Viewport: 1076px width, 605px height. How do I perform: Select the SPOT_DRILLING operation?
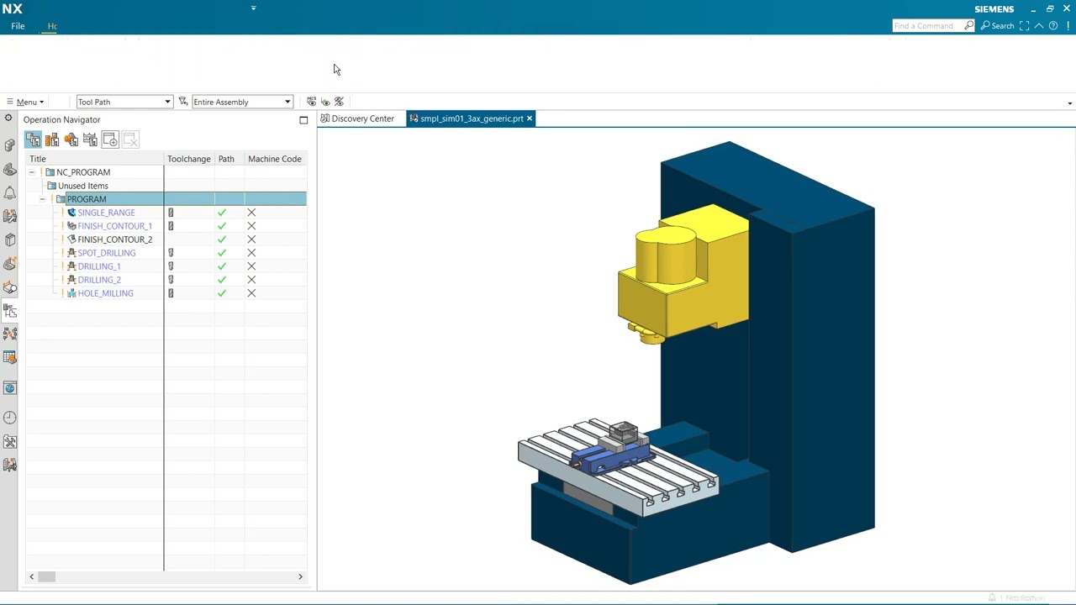[x=106, y=253]
